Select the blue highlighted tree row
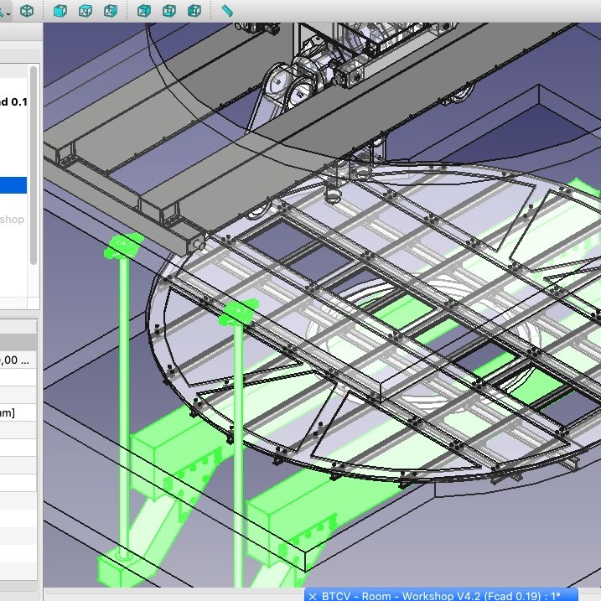 [13, 185]
